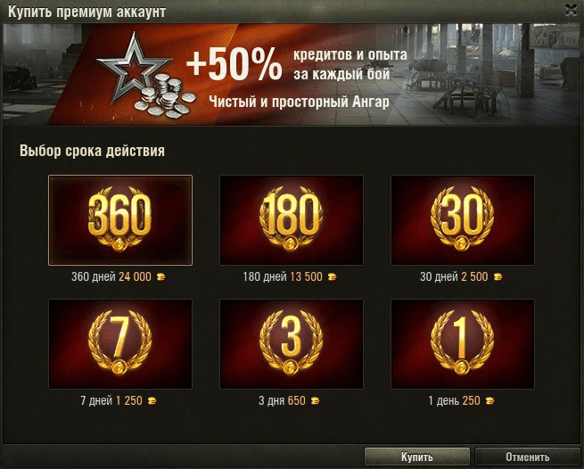584x469 pixels.
Task: Click gold coin icon beside 24 000
Action: pos(160,276)
